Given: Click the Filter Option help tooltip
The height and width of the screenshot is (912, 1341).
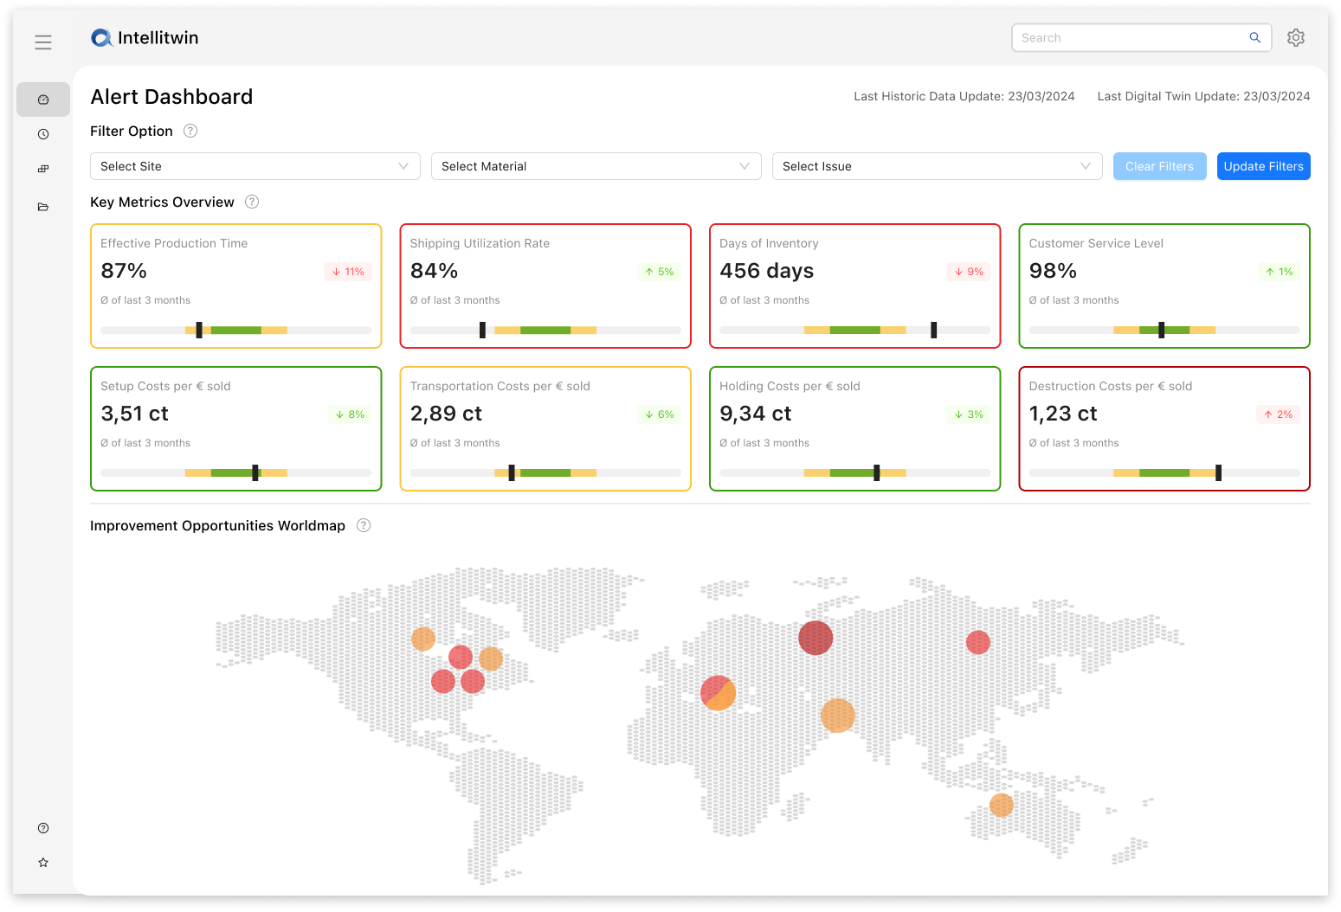Looking at the screenshot, I should [x=190, y=131].
